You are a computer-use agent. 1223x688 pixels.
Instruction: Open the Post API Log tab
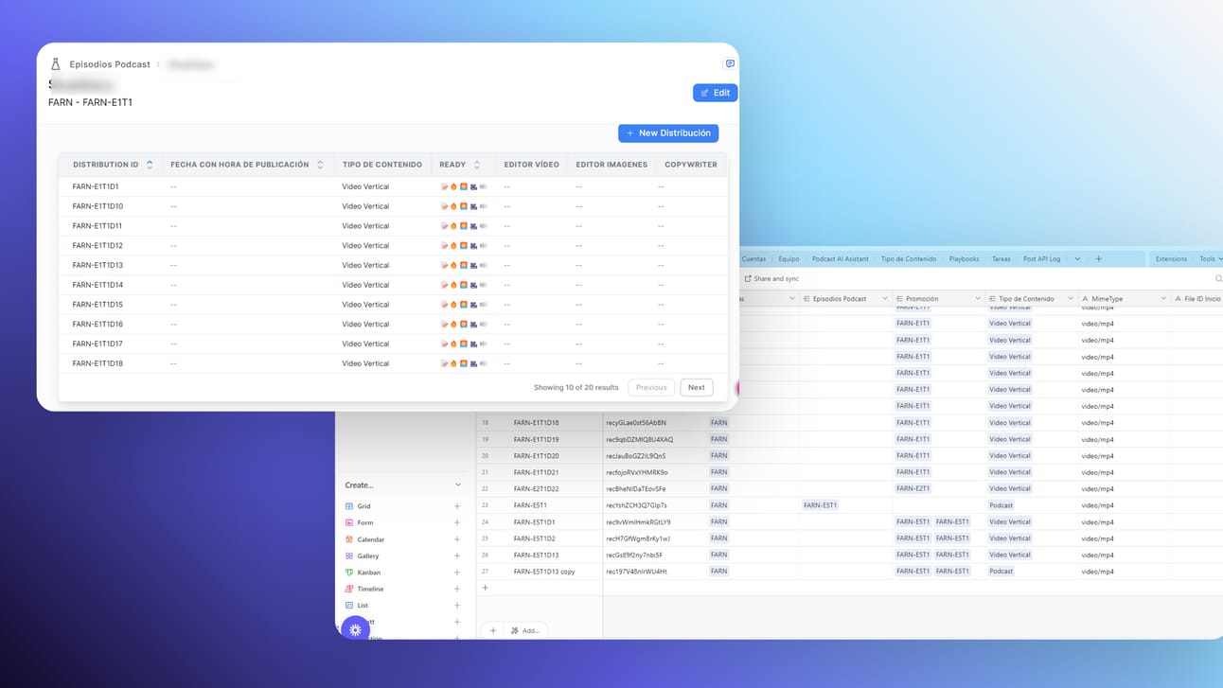coord(1041,258)
